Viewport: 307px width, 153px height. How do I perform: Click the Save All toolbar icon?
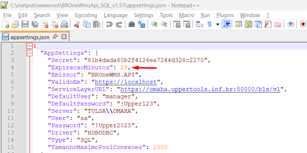tap(35, 24)
